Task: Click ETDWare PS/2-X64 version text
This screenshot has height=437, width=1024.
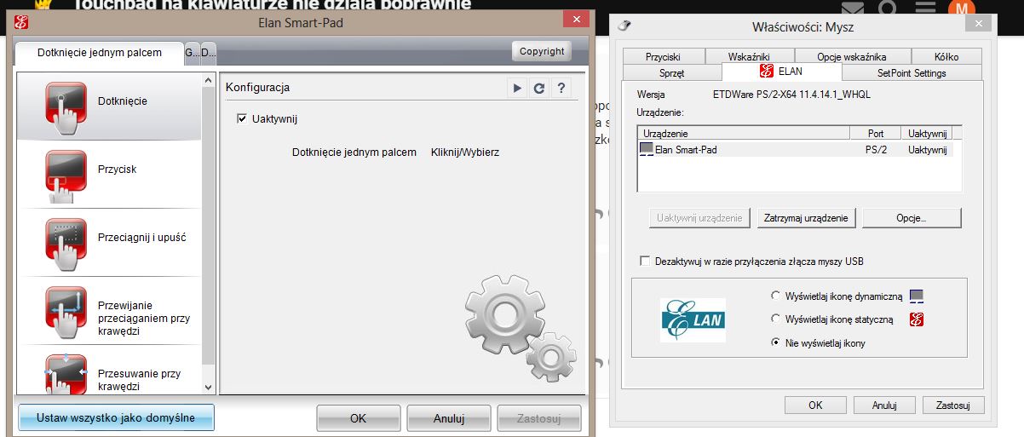Action: click(x=791, y=95)
